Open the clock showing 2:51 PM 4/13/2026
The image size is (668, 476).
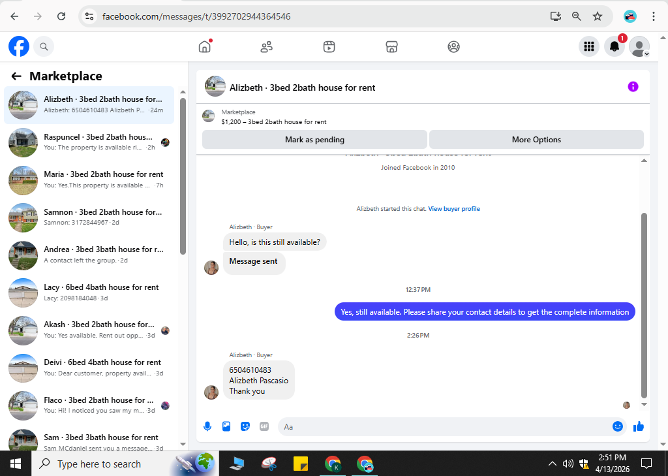pyautogui.click(x=612, y=464)
